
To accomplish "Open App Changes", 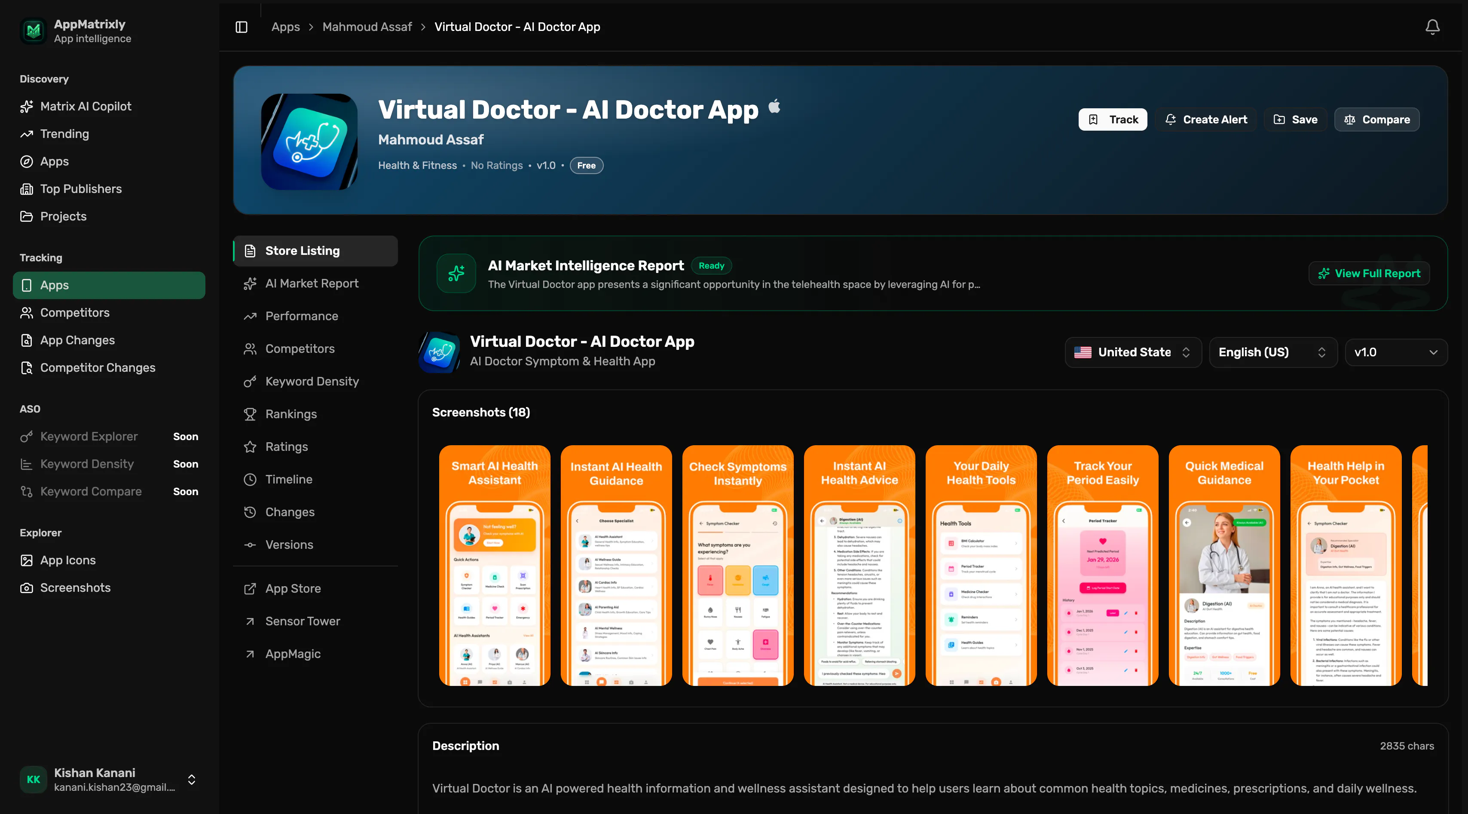I will tap(109, 340).
